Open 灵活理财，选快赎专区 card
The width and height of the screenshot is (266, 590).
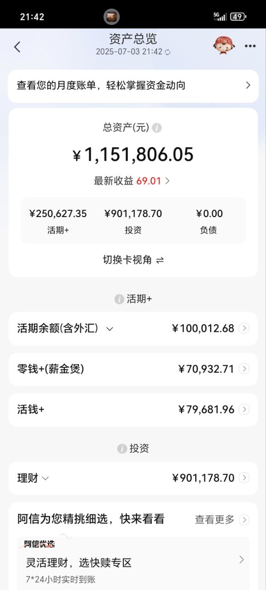coord(133,563)
